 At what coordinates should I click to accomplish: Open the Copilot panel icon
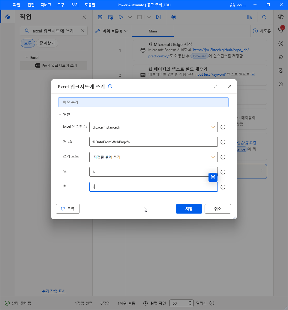pos(281,17)
